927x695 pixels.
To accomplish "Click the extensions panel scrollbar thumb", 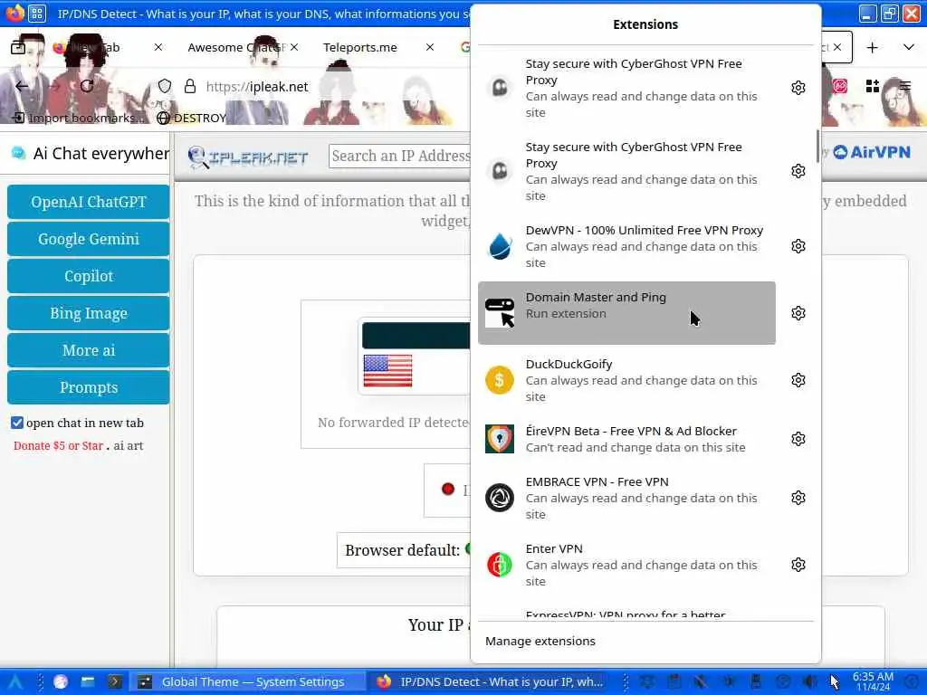I will 817,146.
